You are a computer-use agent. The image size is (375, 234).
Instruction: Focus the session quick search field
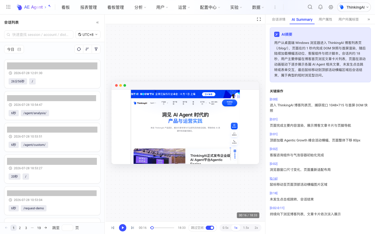(39, 35)
